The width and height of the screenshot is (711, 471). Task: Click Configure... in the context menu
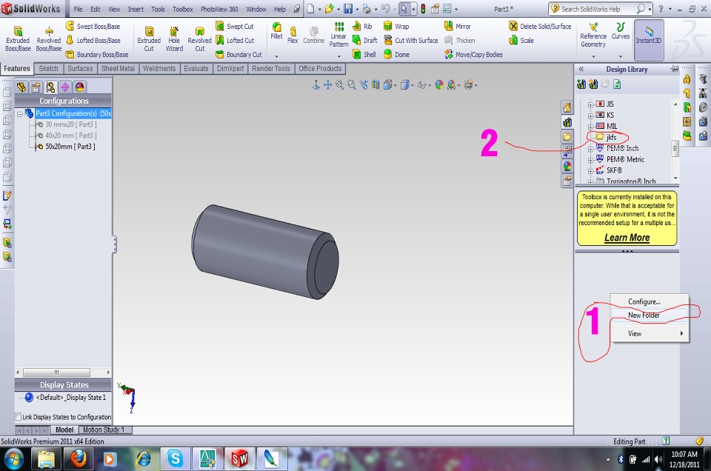644,301
